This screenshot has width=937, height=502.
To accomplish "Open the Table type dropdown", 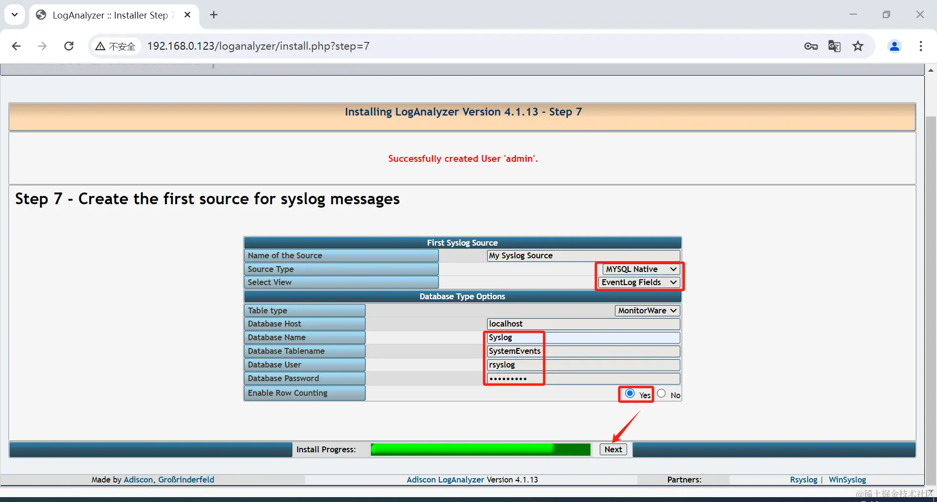I will [x=648, y=310].
